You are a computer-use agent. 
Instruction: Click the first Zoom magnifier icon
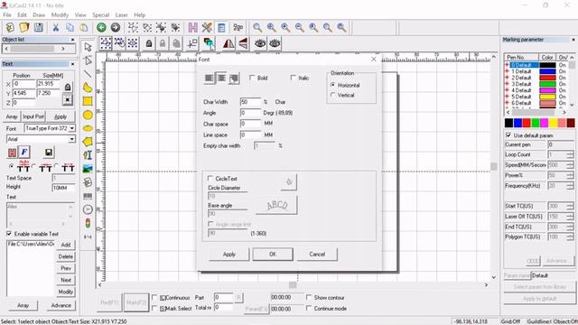click(257, 27)
